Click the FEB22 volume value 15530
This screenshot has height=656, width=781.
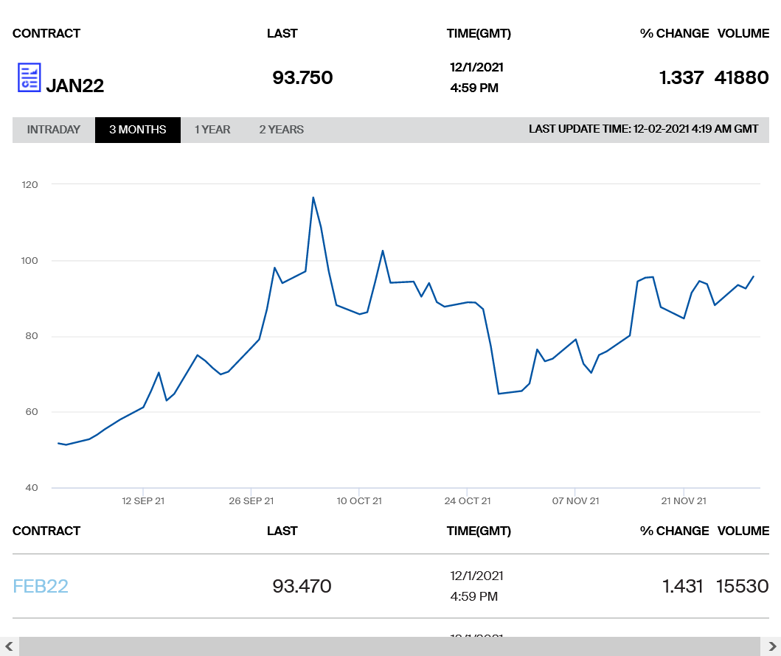pos(742,586)
